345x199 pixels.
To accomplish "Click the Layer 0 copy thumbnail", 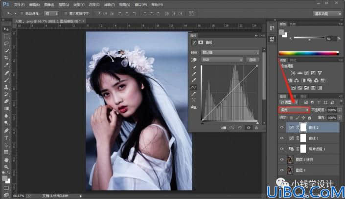I will 290,159.
